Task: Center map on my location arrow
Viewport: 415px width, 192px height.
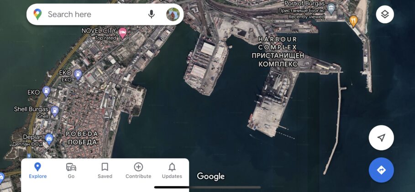Action: [x=381, y=138]
